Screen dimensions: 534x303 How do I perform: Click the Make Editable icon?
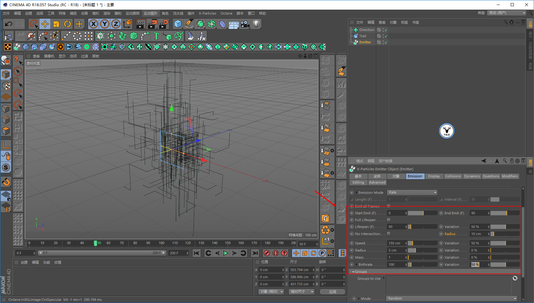point(6,60)
